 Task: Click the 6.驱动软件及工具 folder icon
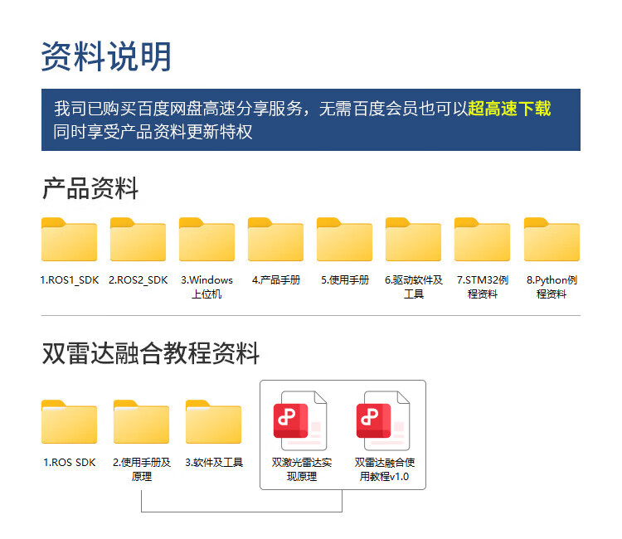[x=413, y=240]
